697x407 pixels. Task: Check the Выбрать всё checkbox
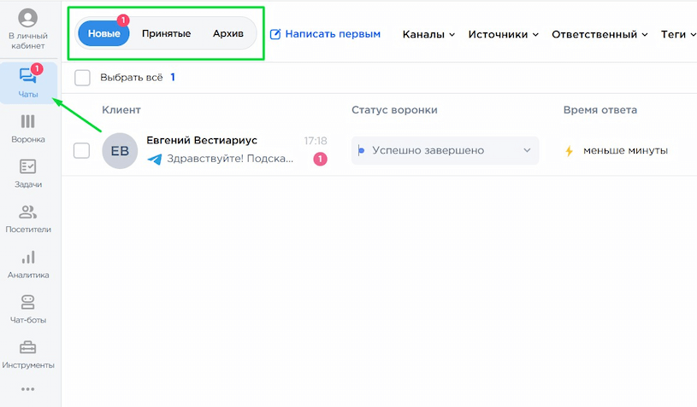click(x=82, y=78)
